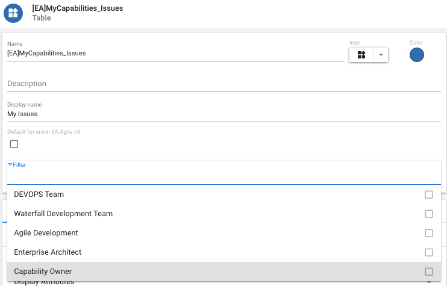447x286 pixels.
Task: Open the blue Color swatch
Action: tap(416, 55)
